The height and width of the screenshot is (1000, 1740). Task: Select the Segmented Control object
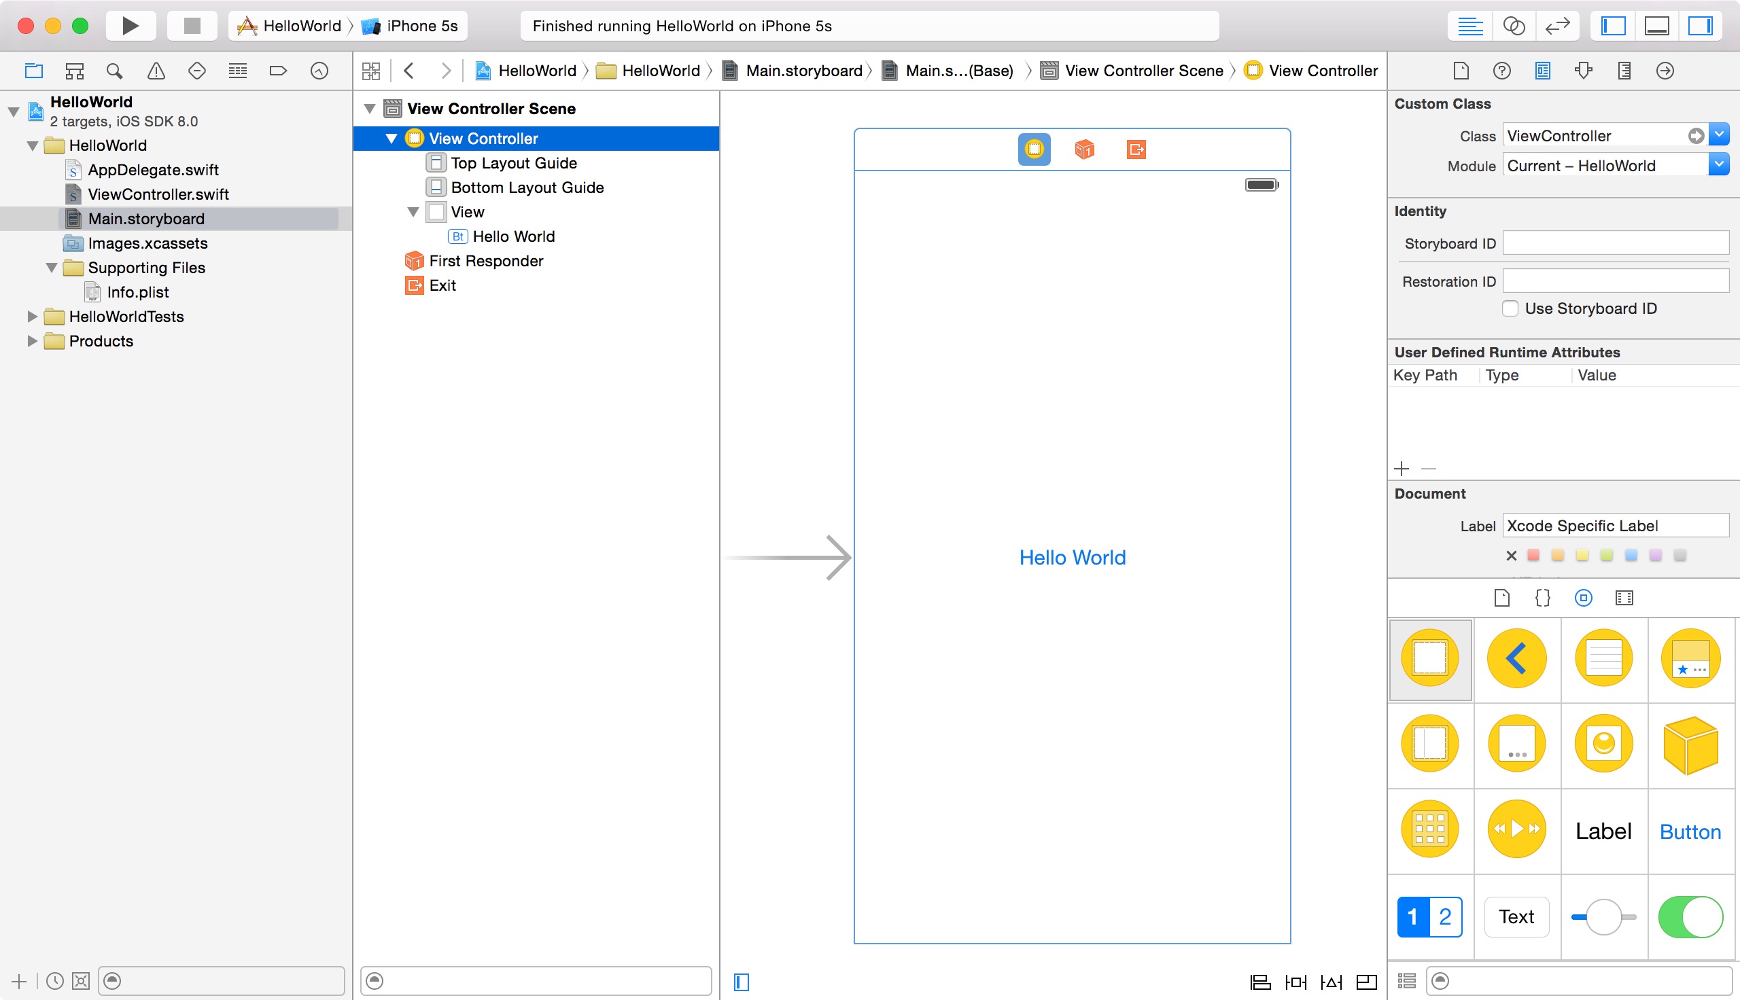[1429, 917]
